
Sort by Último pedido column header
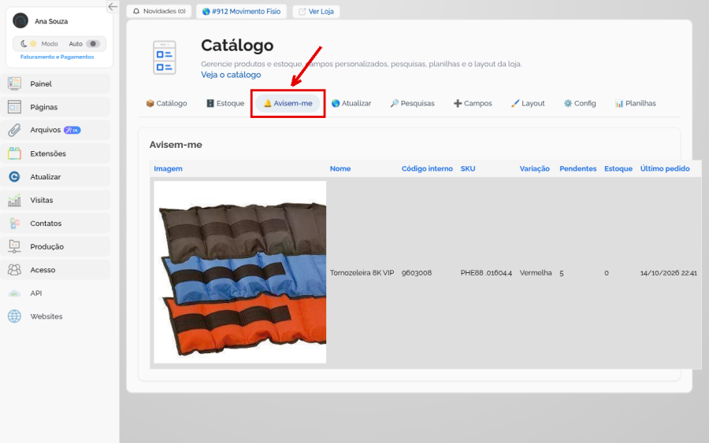tap(665, 168)
